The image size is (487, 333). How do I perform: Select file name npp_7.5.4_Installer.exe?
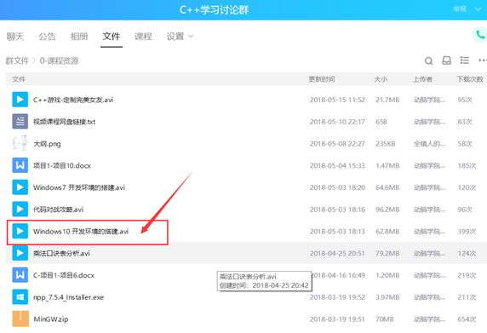[x=69, y=297]
